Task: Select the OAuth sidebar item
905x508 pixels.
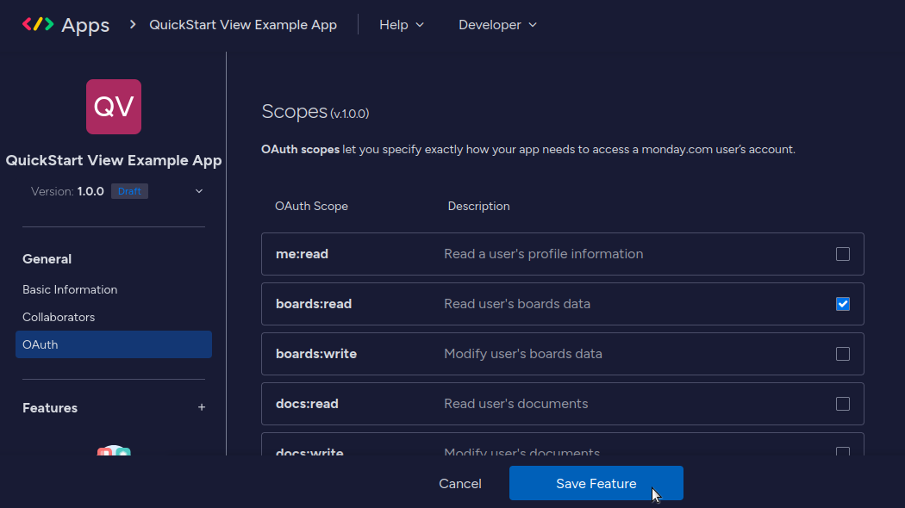Action: click(x=114, y=344)
